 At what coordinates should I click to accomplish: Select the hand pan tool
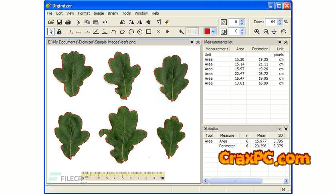pyautogui.click(x=283, y=32)
